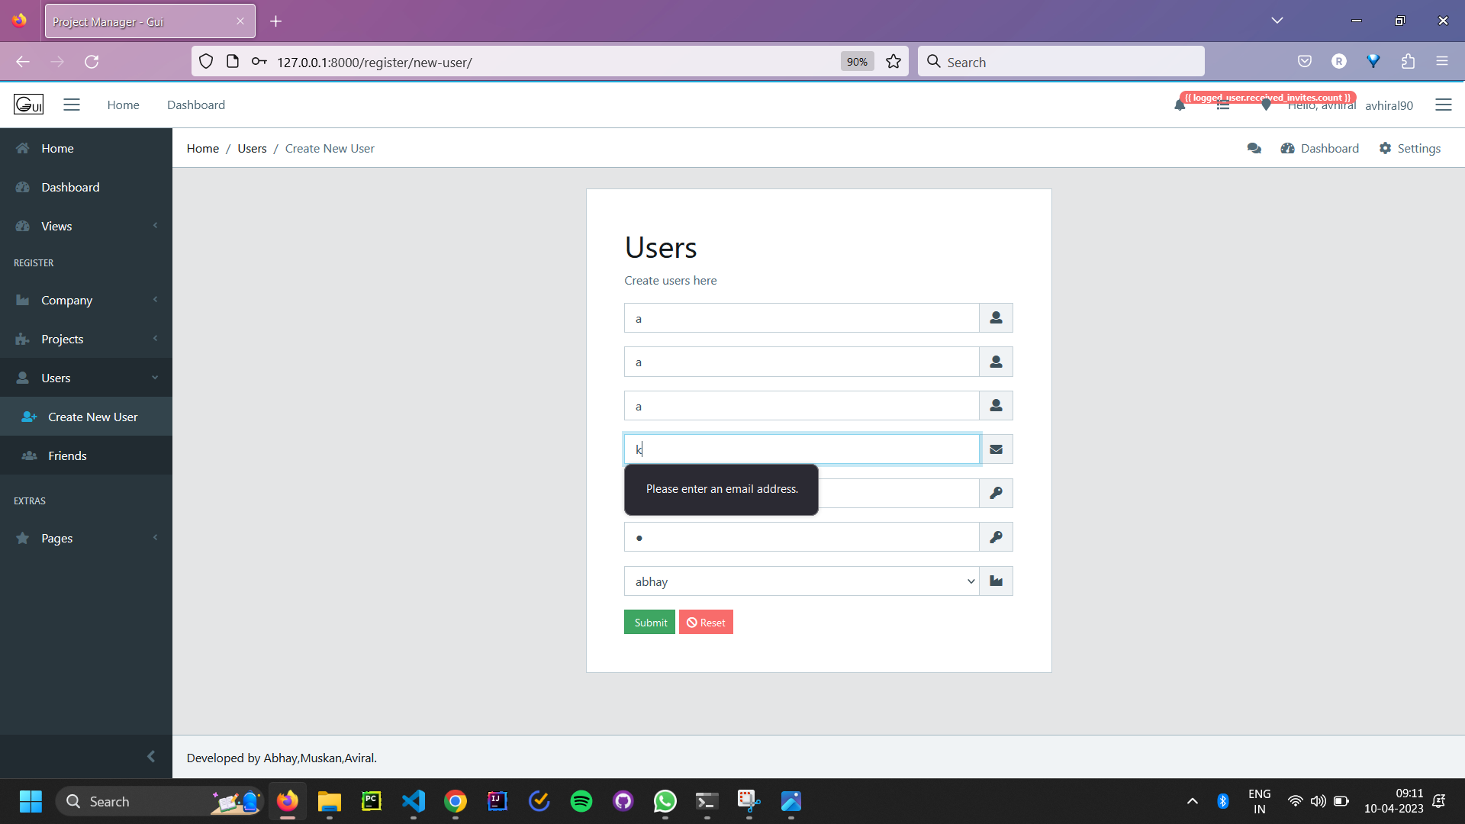Click the Reset button

click(706, 622)
